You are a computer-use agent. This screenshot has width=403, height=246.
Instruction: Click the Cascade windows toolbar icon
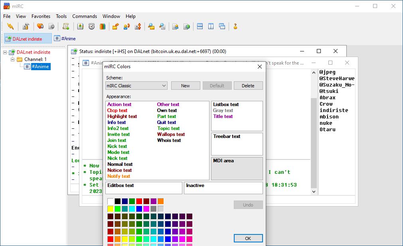pos(222,26)
